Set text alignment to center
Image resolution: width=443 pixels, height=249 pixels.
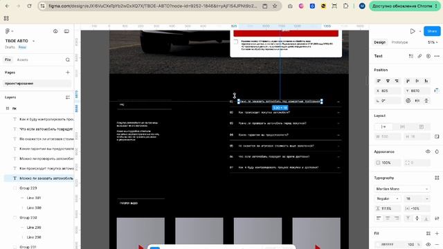(x=388, y=219)
